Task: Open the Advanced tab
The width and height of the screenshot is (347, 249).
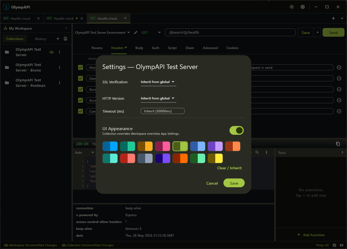Action: point(210,48)
